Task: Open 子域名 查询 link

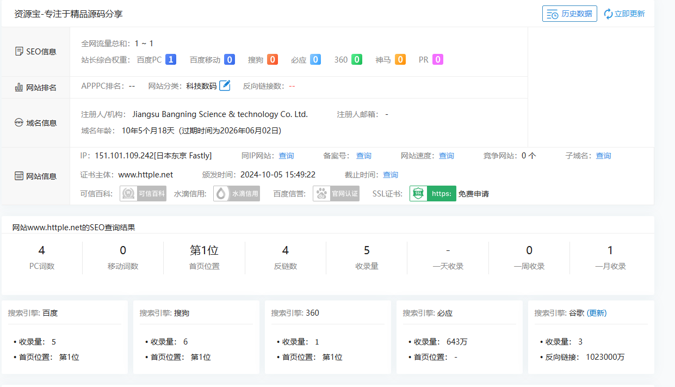Action: (x=603, y=156)
